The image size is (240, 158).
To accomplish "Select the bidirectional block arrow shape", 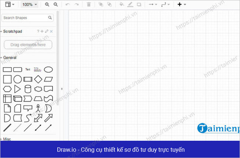I will (38, 118).
